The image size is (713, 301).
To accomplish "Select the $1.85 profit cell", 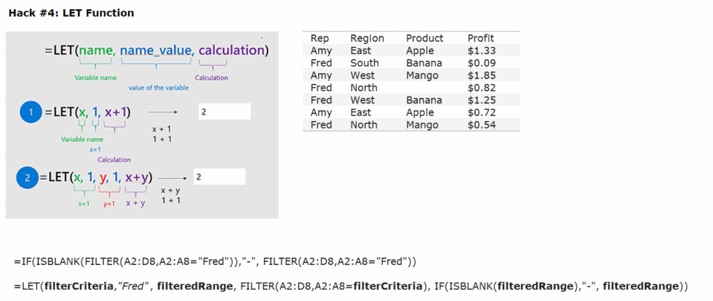I will coord(482,75).
